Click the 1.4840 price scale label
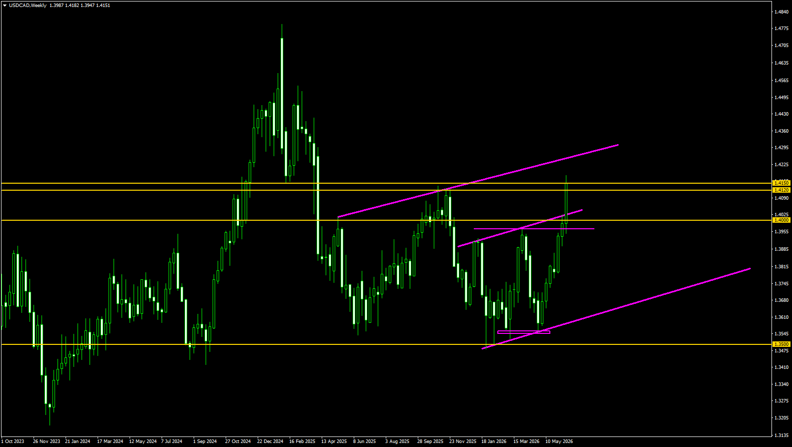The height and width of the screenshot is (447, 792). tap(781, 12)
